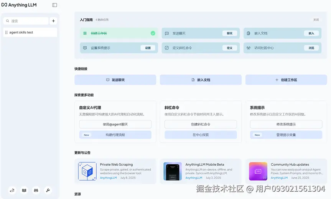This screenshot has width=331, height=199.
Task: Open the agent skills test workspace
Action: click(x=30, y=32)
